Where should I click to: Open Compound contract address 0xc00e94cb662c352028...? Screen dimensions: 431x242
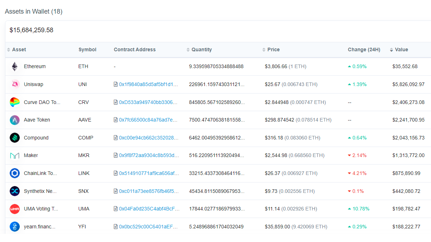coord(148,138)
